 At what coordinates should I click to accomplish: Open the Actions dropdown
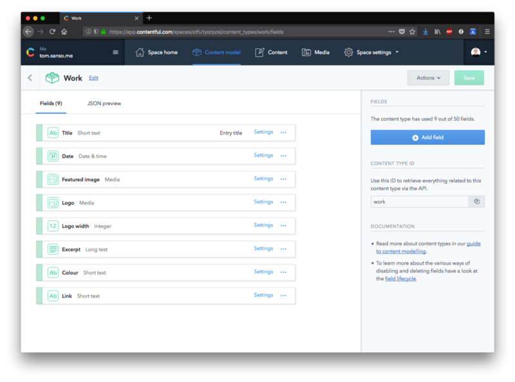428,77
